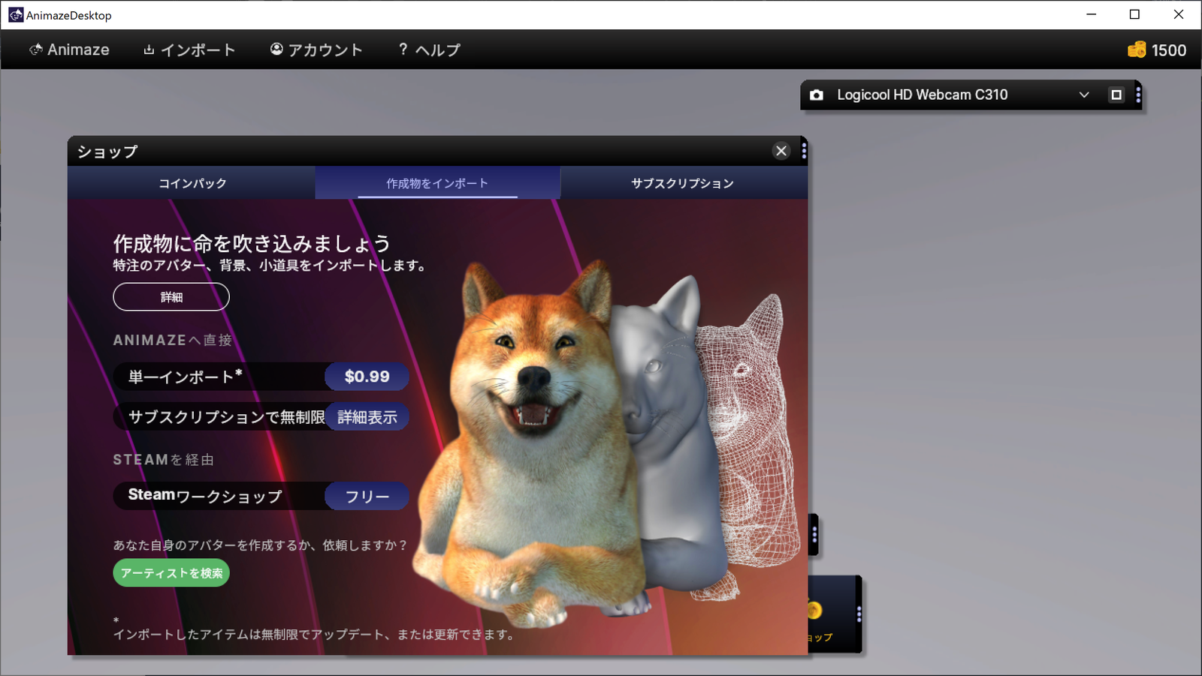Click the camera icon beside Logicool webcam
This screenshot has width=1202, height=676.
pyautogui.click(x=817, y=95)
